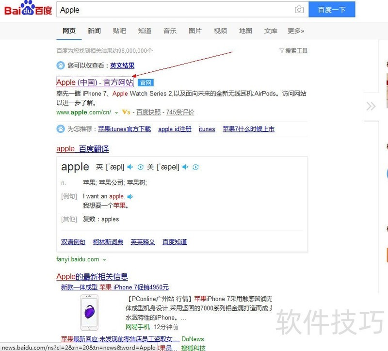Open the 百度快照 cached page link

coord(148,112)
